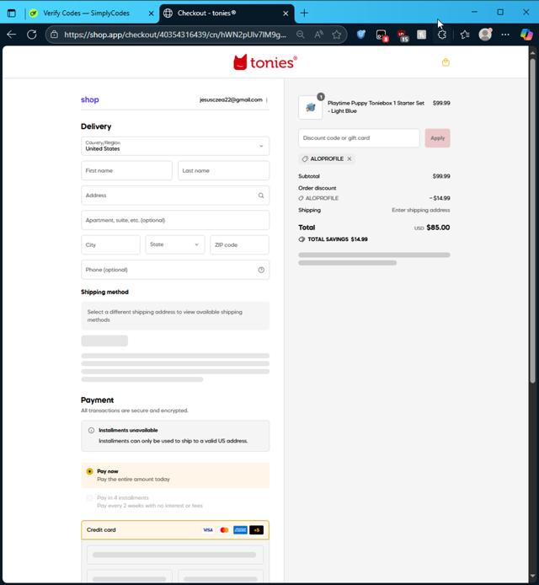Screen dimensions: 539x585
Task: Launch the Copilot sidebar
Action: [x=526, y=35]
